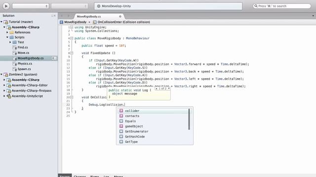Open Physics.cs in the solution tree
Screen dimensions: 316x177
coord(25,63)
